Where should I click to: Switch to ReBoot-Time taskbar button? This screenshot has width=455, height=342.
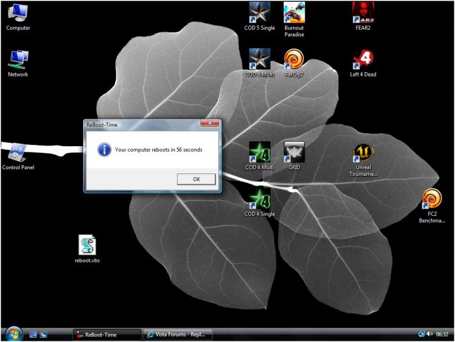pos(106,334)
